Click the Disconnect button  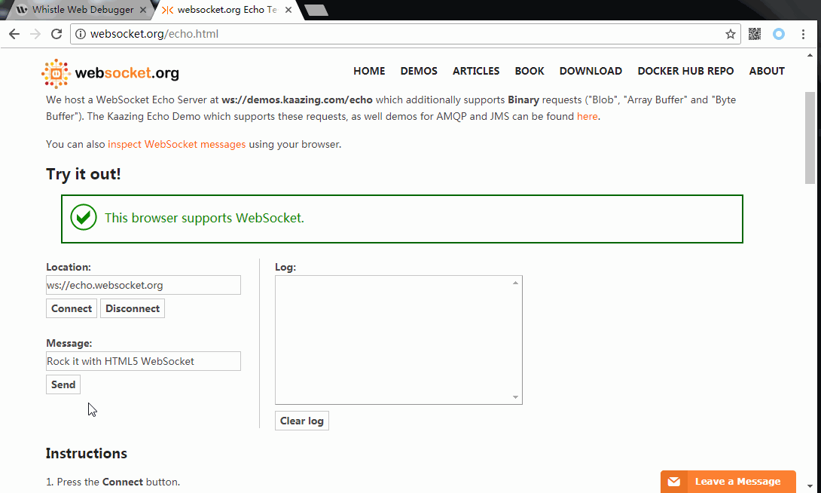pyautogui.click(x=133, y=308)
